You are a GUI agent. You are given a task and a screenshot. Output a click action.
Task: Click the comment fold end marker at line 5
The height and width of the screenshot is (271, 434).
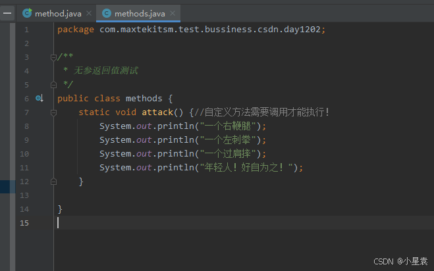click(54, 85)
